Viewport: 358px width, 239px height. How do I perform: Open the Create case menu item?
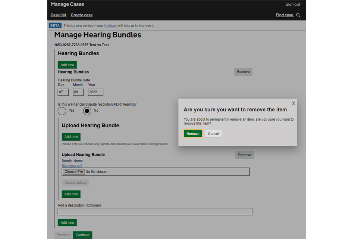[82, 15]
